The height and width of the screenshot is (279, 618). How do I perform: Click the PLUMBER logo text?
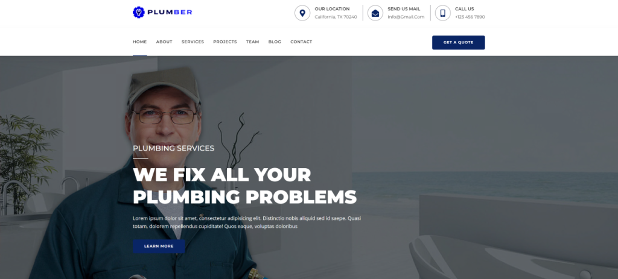(170, 12)
